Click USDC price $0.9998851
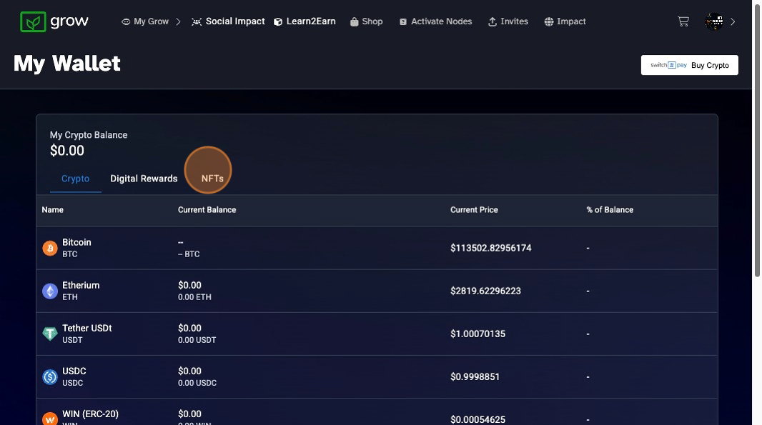The height and width of the screenshot is (425, 762). [475, 377]
